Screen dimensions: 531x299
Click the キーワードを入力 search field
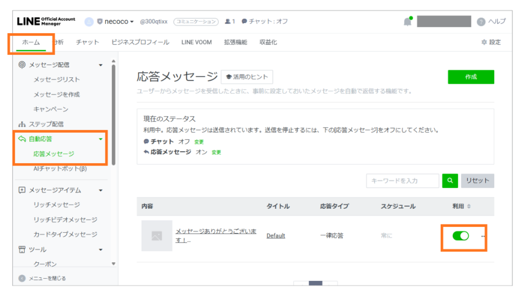pyautogui.click(x=402, y=181)
